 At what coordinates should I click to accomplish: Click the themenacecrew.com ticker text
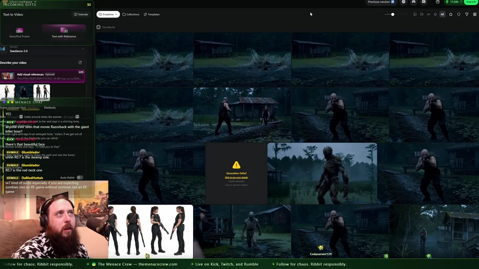[158, 264]
